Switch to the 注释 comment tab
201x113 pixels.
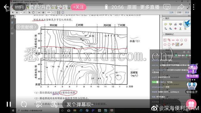tap(179, 13)
